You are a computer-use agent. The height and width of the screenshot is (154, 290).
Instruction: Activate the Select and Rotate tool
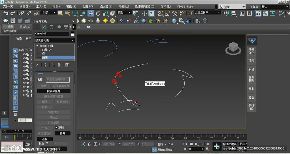[98, 13]
